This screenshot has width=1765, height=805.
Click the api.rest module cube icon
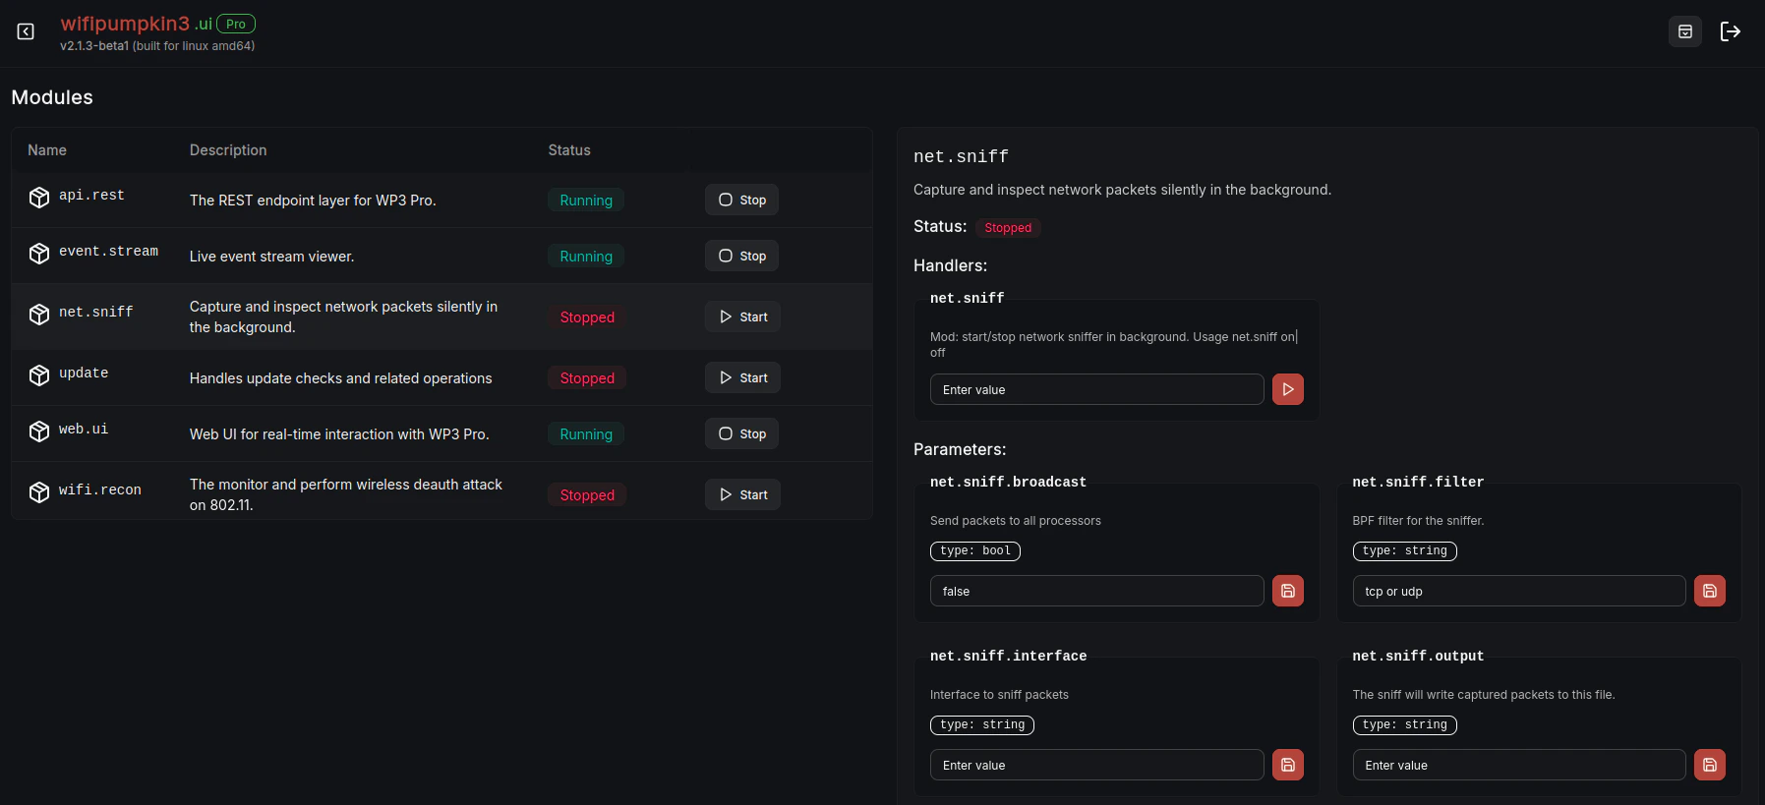coord(39,198)
